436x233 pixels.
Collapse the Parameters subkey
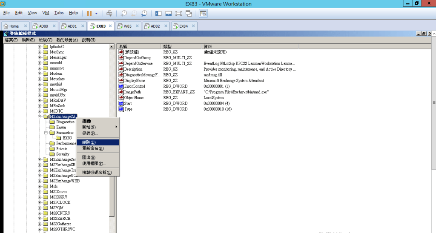coord(46,133)
